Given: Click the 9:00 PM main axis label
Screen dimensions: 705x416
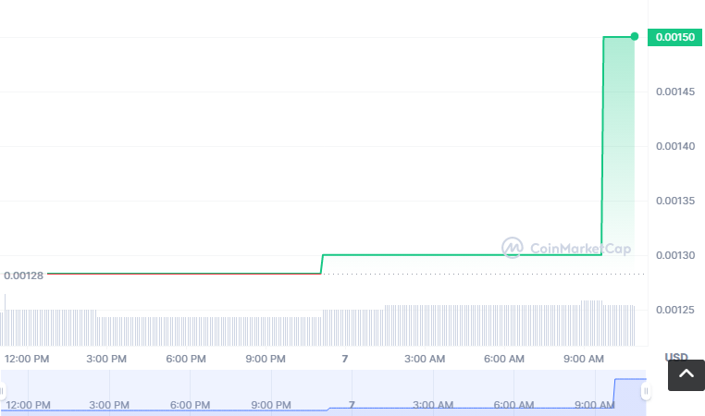Looking at the screenshot, I should coord(266,359).
